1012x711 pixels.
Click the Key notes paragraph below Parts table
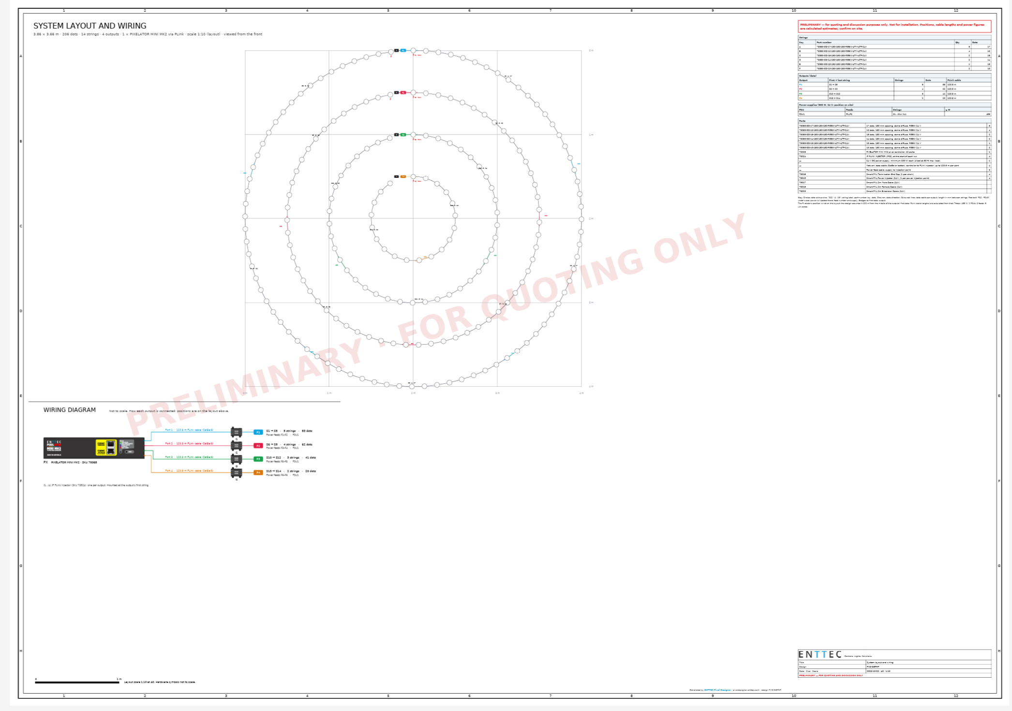coord(894,202)
